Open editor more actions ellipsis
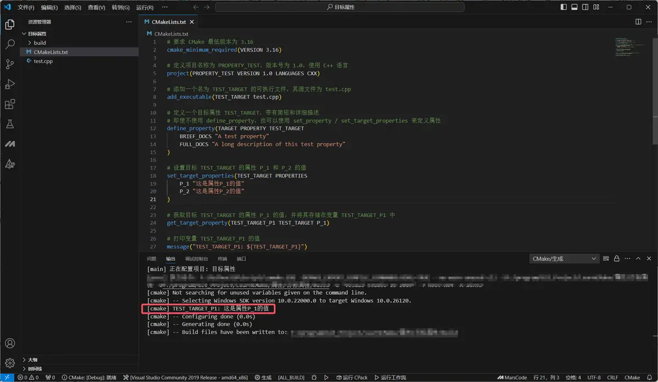The image size is (658, 382). click(x=649, y=22)
